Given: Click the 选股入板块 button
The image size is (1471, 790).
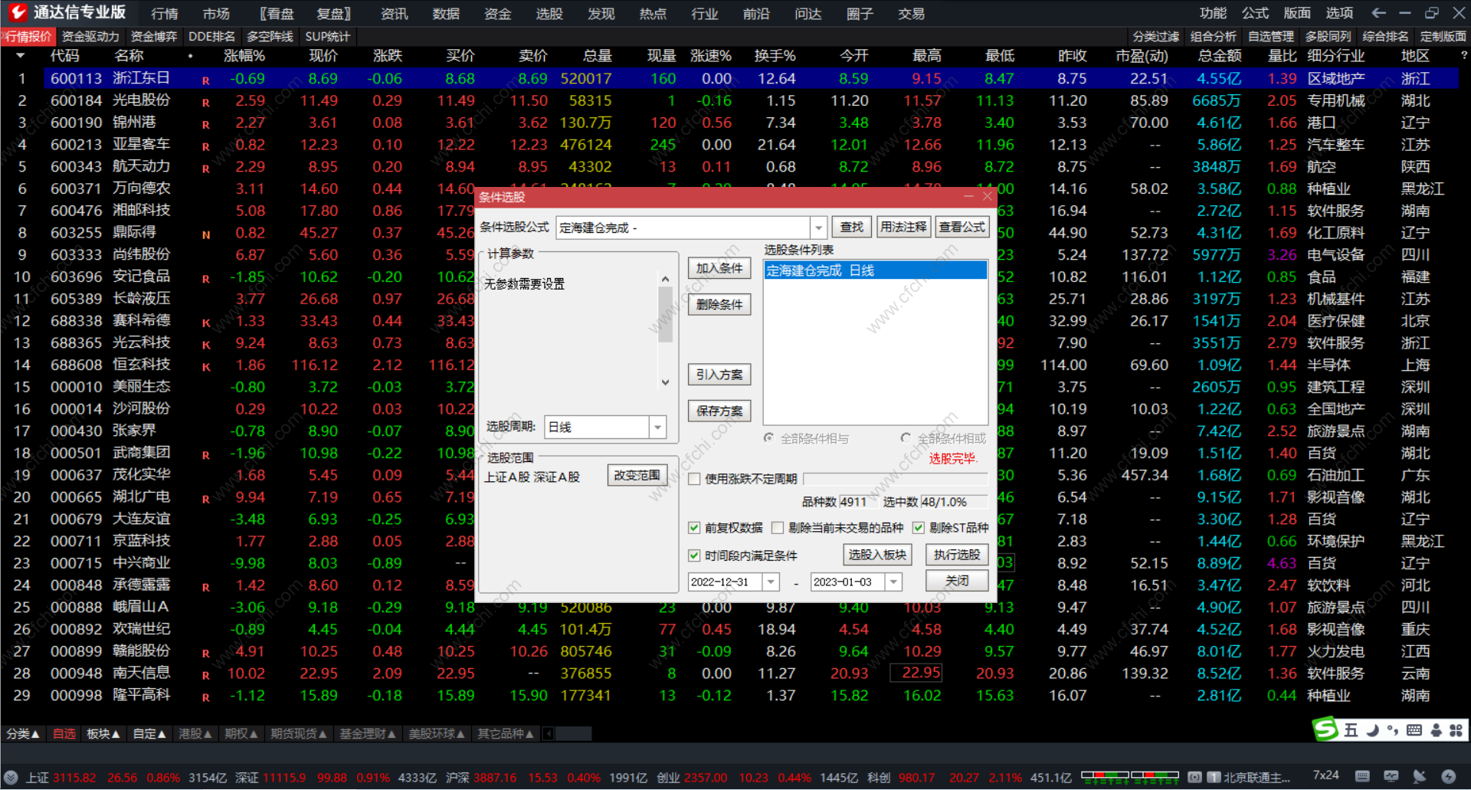Looking at the screenshot, I should point(877,555).
